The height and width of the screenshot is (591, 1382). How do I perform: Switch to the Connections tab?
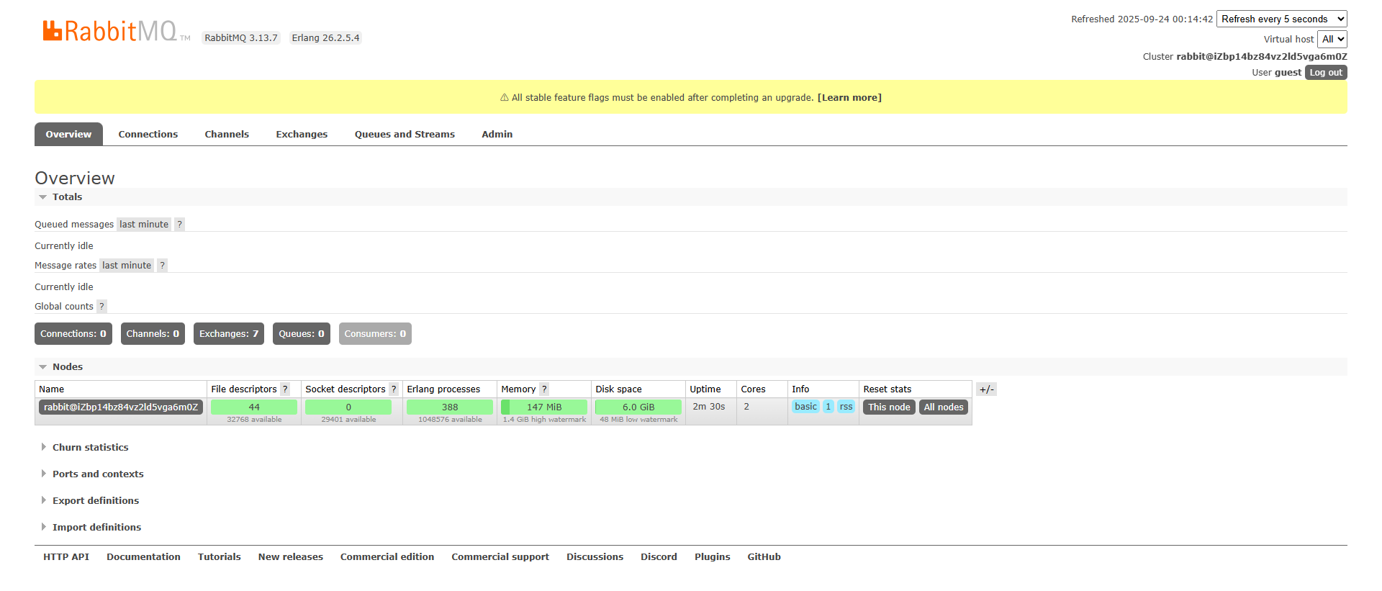pos(148,135)
